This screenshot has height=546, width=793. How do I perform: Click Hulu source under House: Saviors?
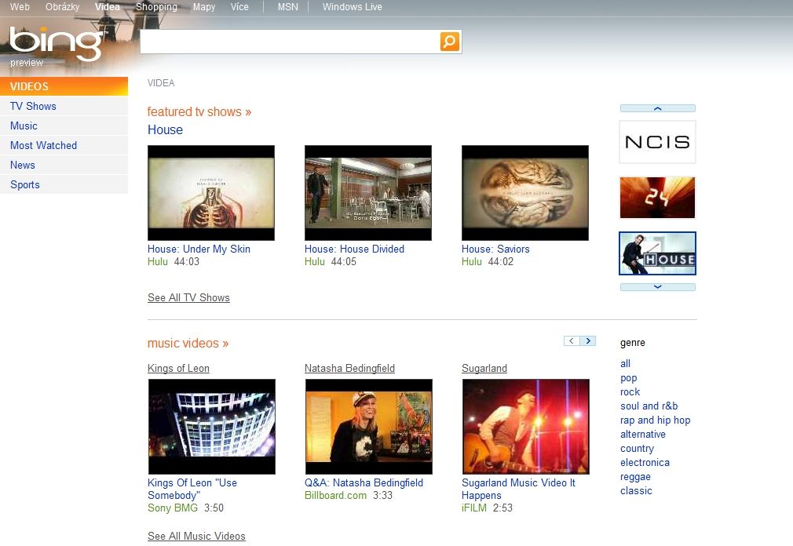pyautogui.click(x=471, y=262)
